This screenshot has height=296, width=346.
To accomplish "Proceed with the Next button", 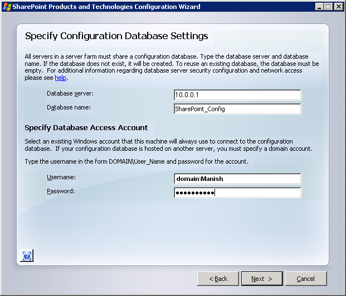I will tap(262, 279).
